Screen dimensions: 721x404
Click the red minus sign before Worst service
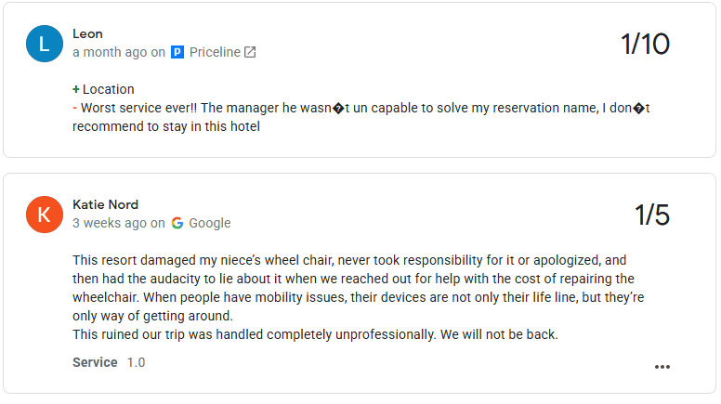75,108
